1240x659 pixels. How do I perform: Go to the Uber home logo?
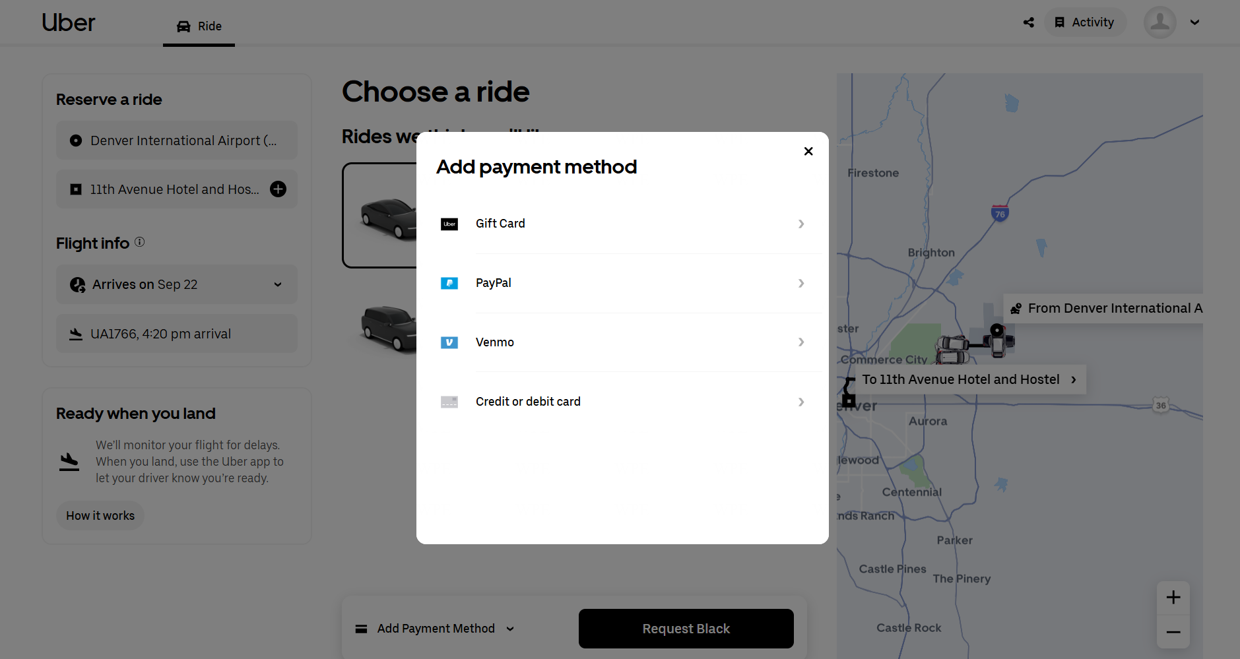(x=69, y=23)
